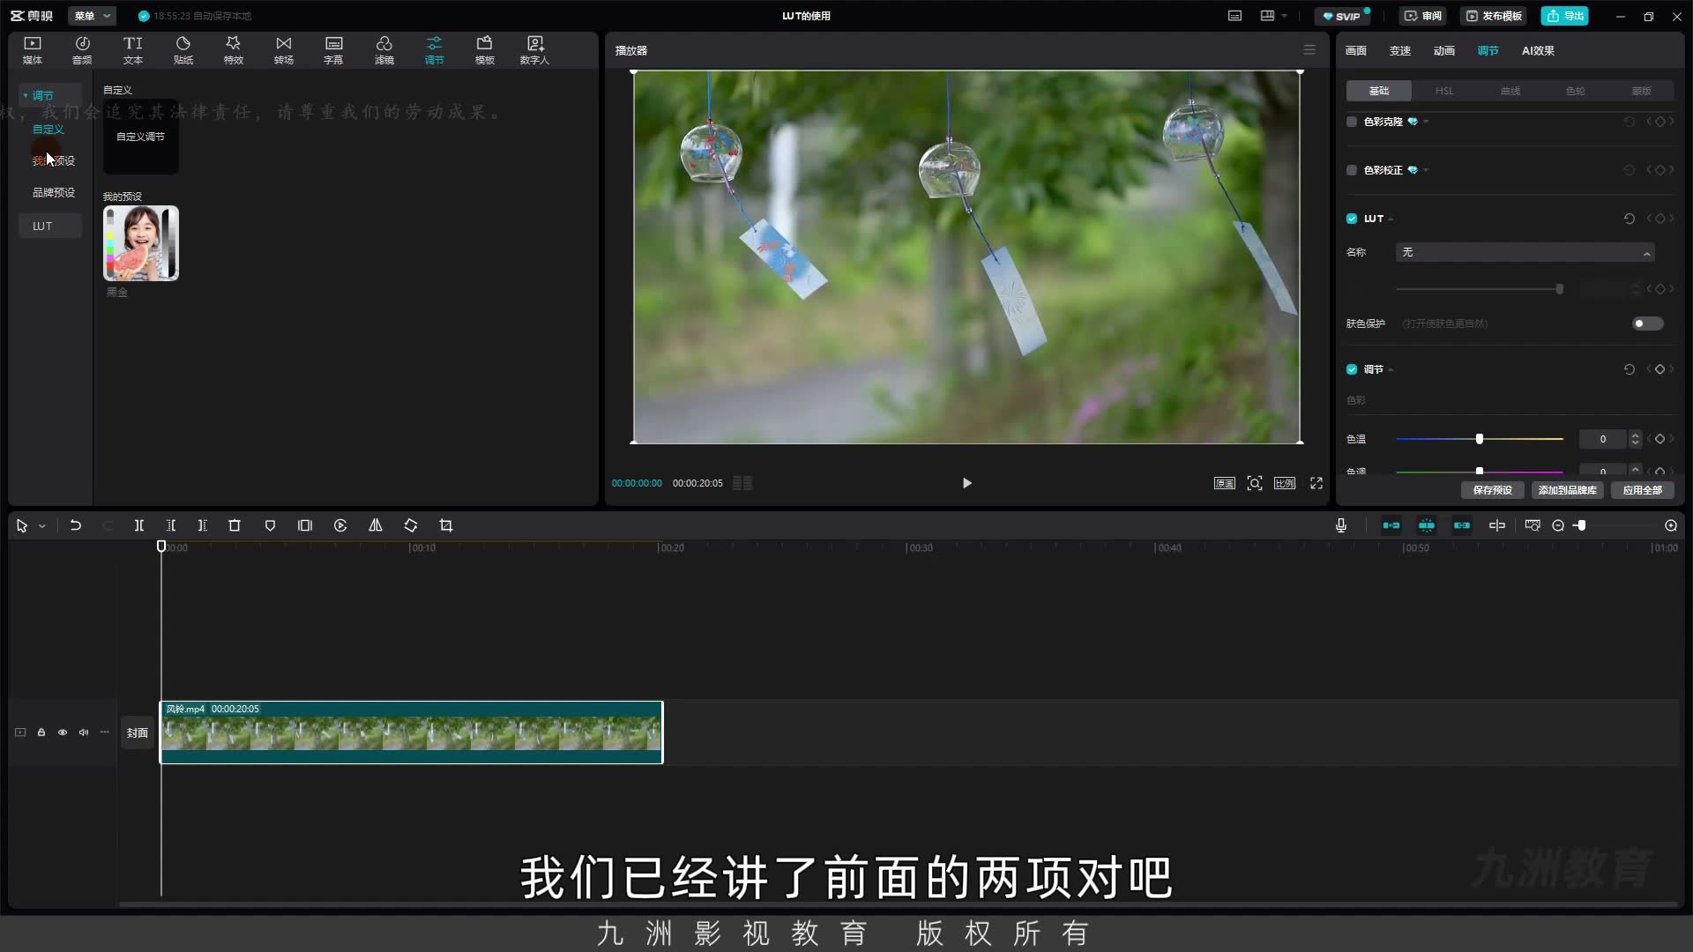Screen dimensions: 1693x952
Task: Click the delete left of playhead tool
Action: coord(171,525)
